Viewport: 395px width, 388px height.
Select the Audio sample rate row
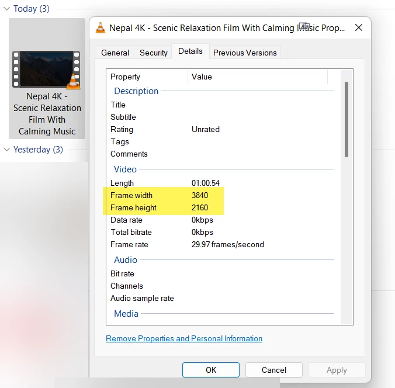pos(223,299)
